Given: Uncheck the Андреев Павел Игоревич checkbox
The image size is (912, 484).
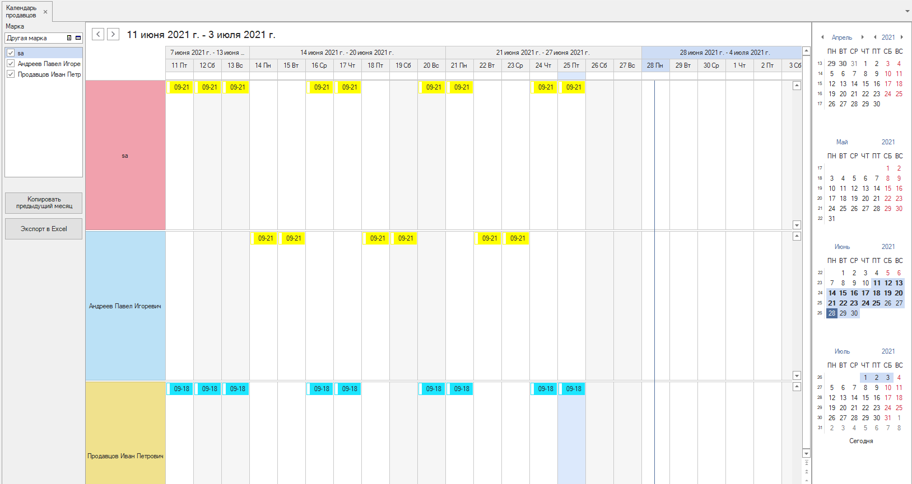Looking at the screenshot, I should click(11, 64).
